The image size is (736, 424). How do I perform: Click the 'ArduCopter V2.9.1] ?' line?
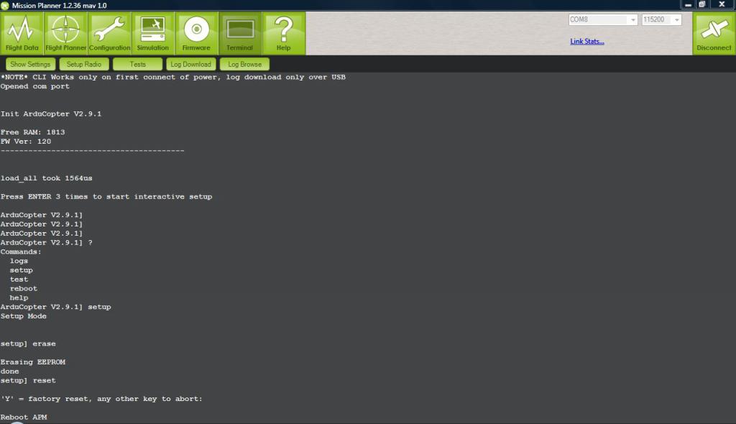pyautogui.click(x=47, y=243)
